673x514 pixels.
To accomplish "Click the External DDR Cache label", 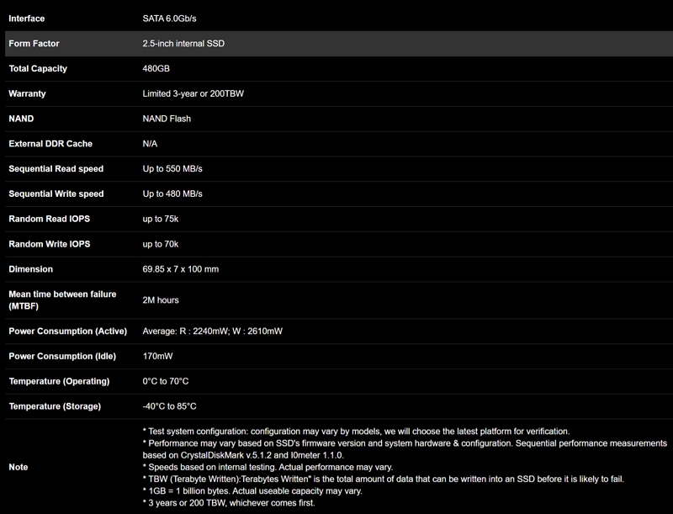I will 50,144.
